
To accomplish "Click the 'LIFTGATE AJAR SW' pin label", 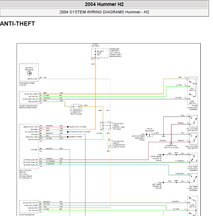I will click(x=30, y=160).
